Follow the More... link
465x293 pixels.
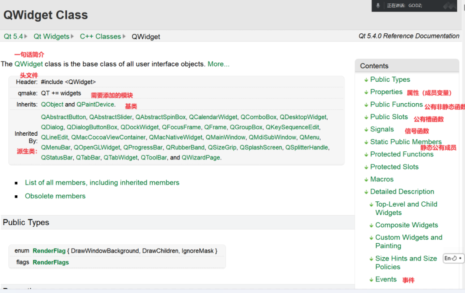click(218, 64)
